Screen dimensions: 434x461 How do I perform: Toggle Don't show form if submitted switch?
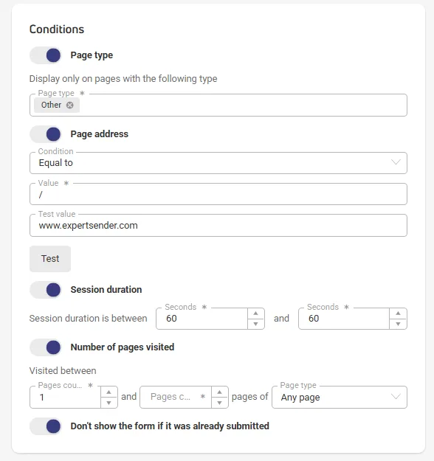point(46,426)
